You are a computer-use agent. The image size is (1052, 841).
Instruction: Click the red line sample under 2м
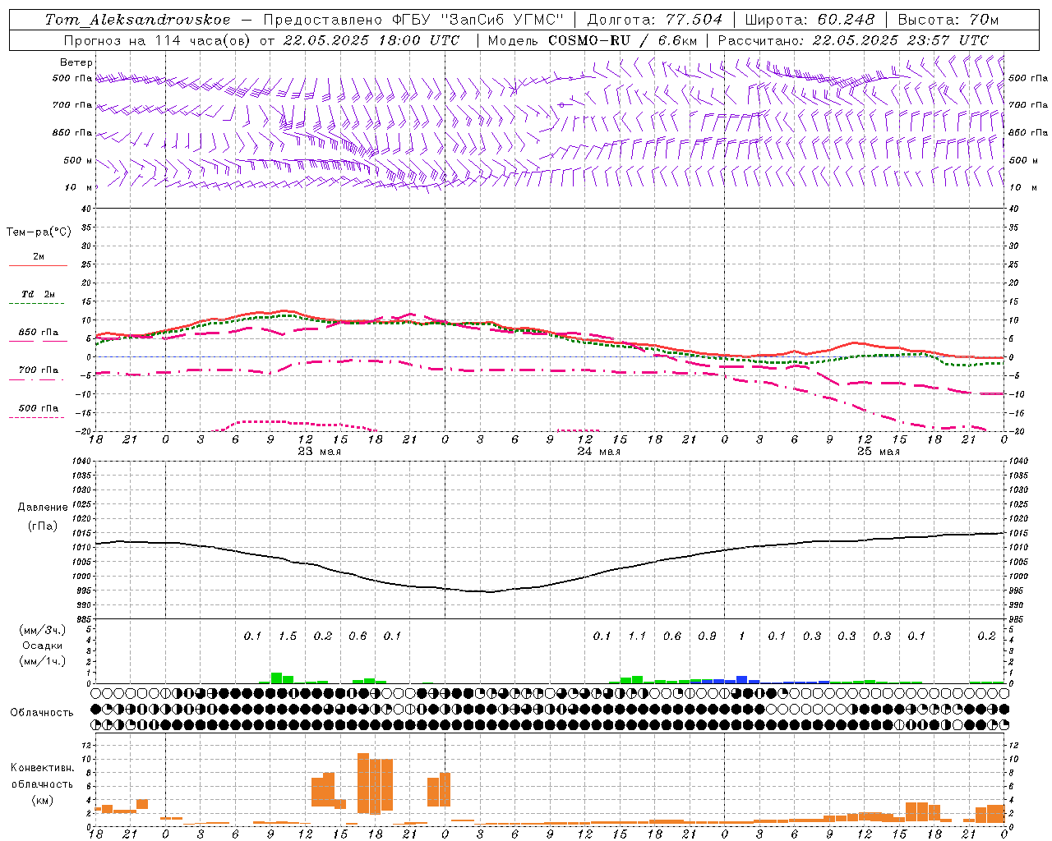click(x=39, y=265)
